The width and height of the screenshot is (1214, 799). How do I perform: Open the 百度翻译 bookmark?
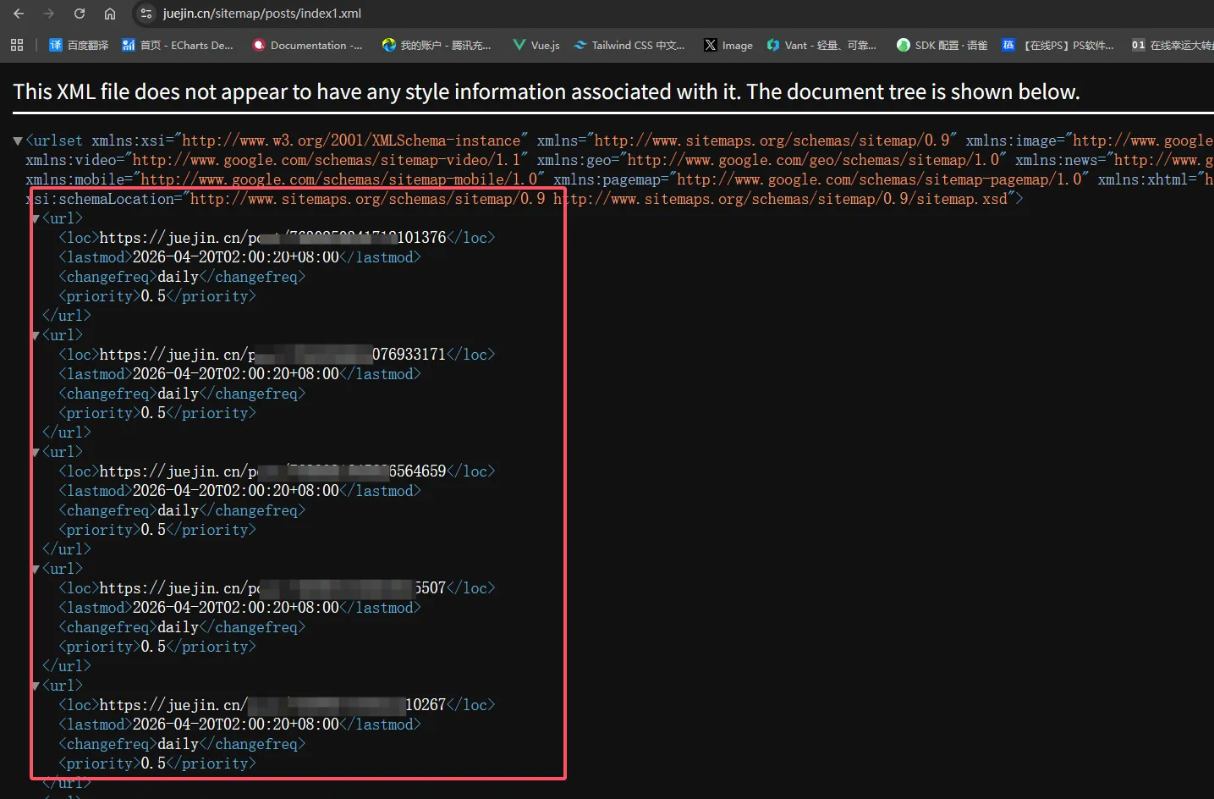(x=79, y=45)
